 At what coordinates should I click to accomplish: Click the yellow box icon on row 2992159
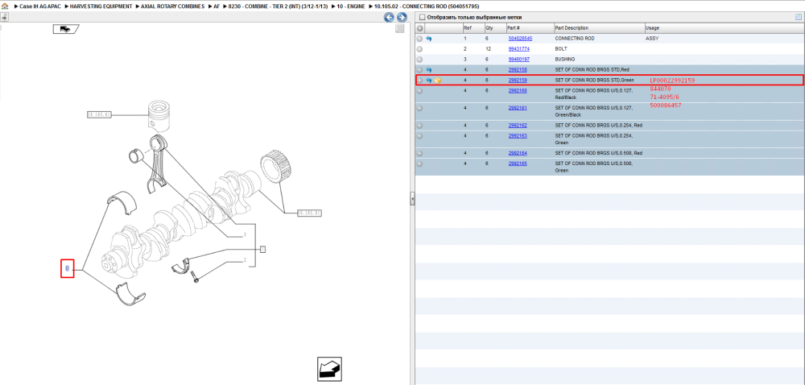click(438, 81)
